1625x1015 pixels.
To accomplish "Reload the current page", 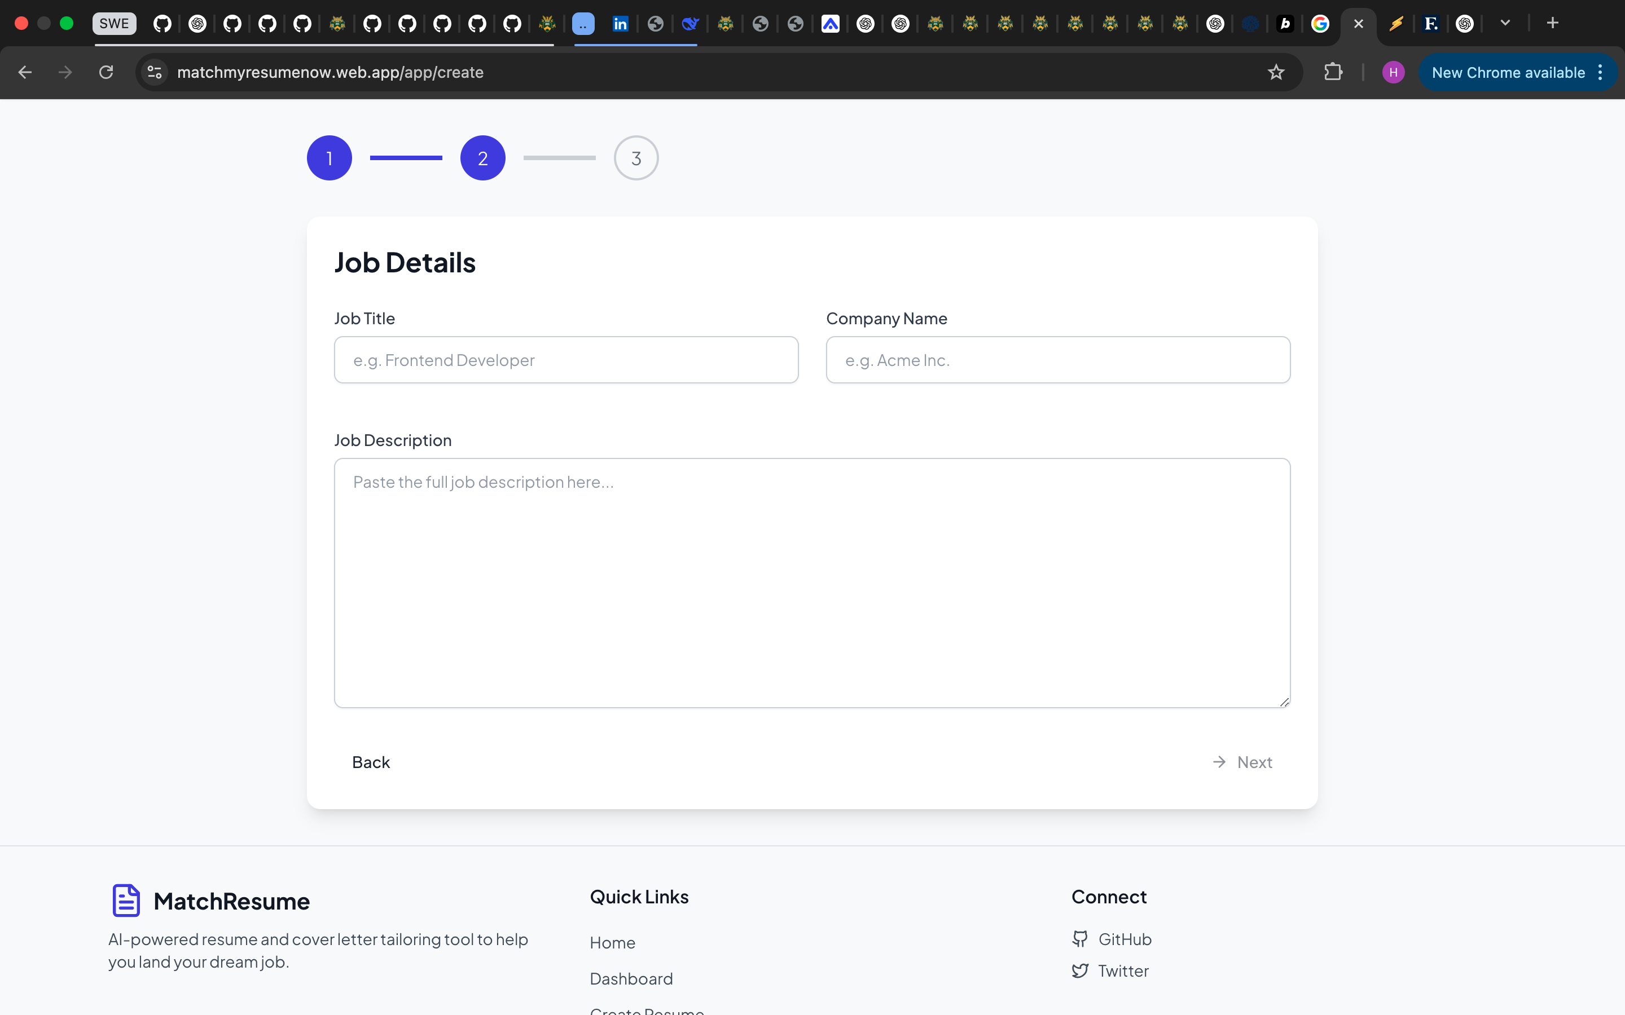I will [106, 73].
